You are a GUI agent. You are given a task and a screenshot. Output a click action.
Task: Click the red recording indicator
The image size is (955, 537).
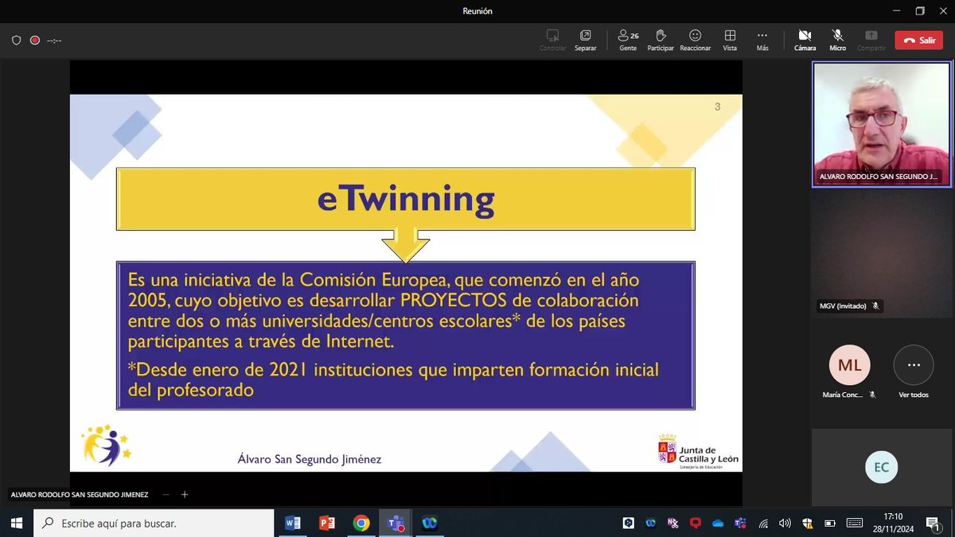(x=35, y=40)
